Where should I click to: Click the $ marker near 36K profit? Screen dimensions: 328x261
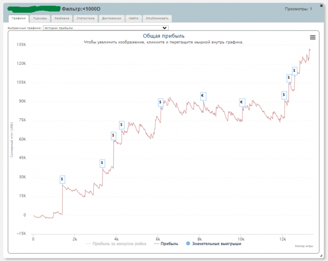(x=102, y=163)
